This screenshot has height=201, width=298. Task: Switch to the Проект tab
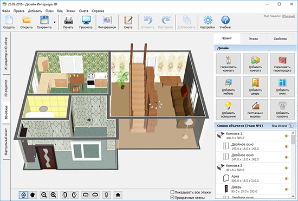point(226,38)
